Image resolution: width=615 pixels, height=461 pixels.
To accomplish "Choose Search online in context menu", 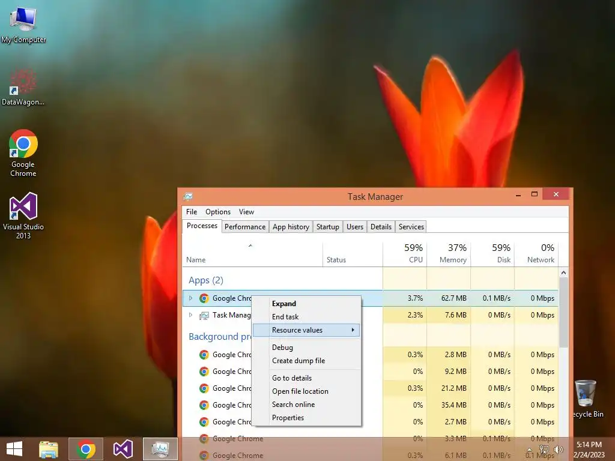I will tap(306, 405).
